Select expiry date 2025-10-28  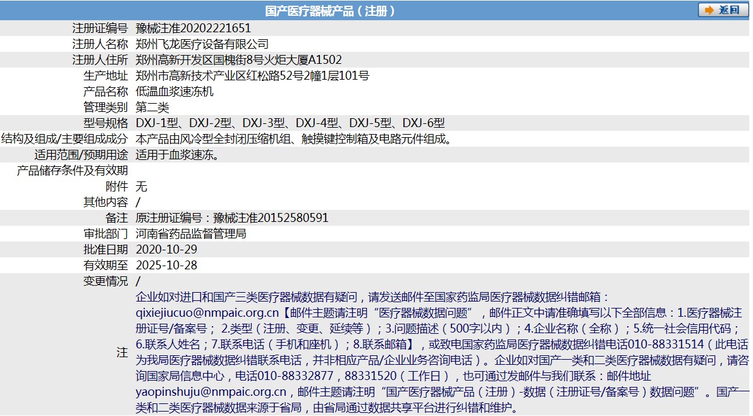pos(167,266)
